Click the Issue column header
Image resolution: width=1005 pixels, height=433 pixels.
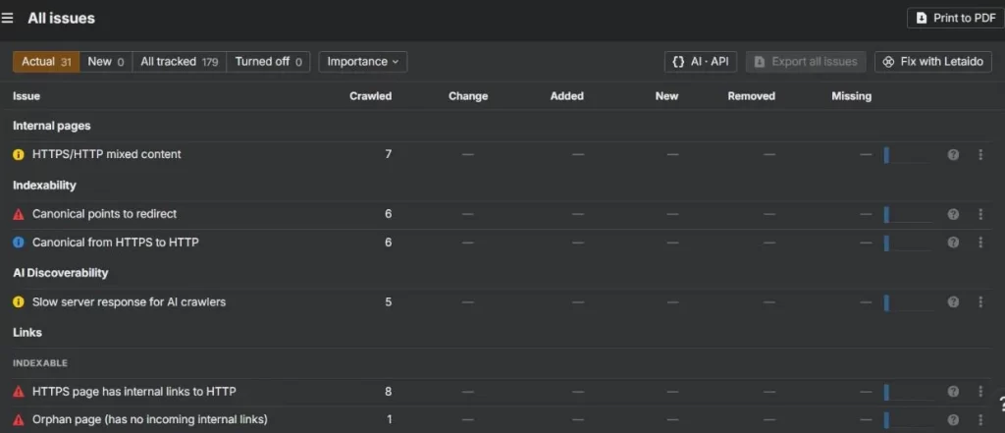tap(26, 96)
